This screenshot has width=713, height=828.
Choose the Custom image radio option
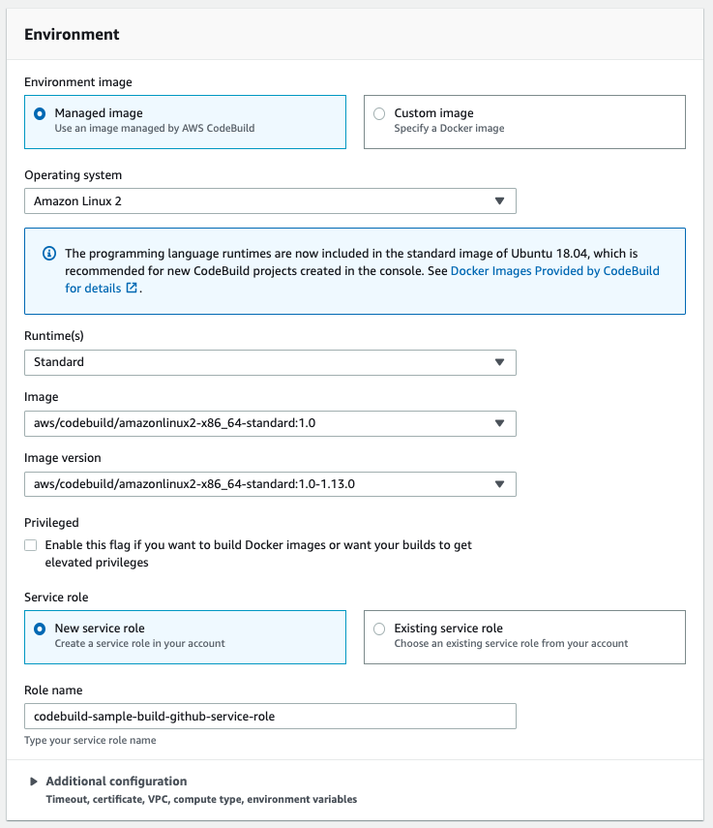379,113
